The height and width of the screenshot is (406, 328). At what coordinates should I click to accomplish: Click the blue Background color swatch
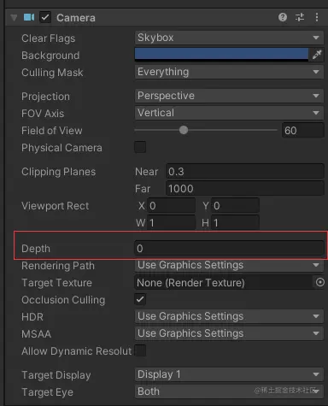[221, 54]
